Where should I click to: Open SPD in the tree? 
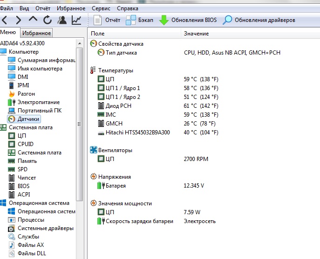(18, 169)
